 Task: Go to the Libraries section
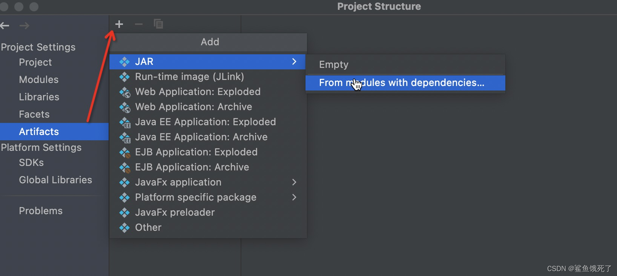coord(39,97)
